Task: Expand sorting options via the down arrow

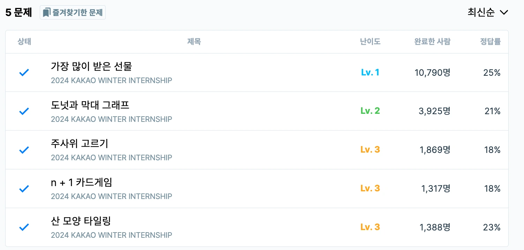Action: [504, 13]
